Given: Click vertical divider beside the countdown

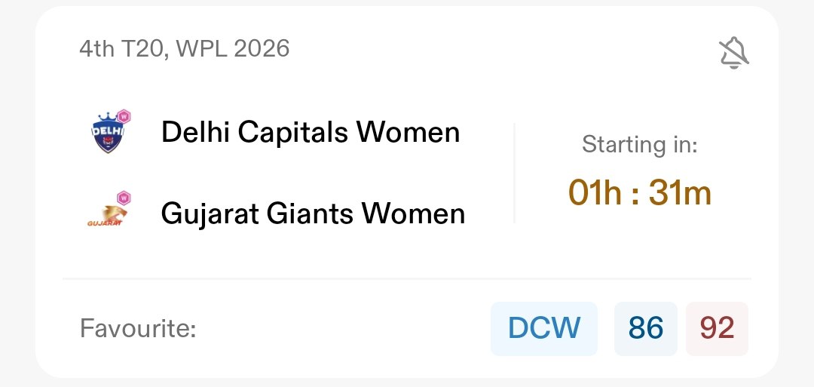Looking at the screenshot, I should coord(515,174).
